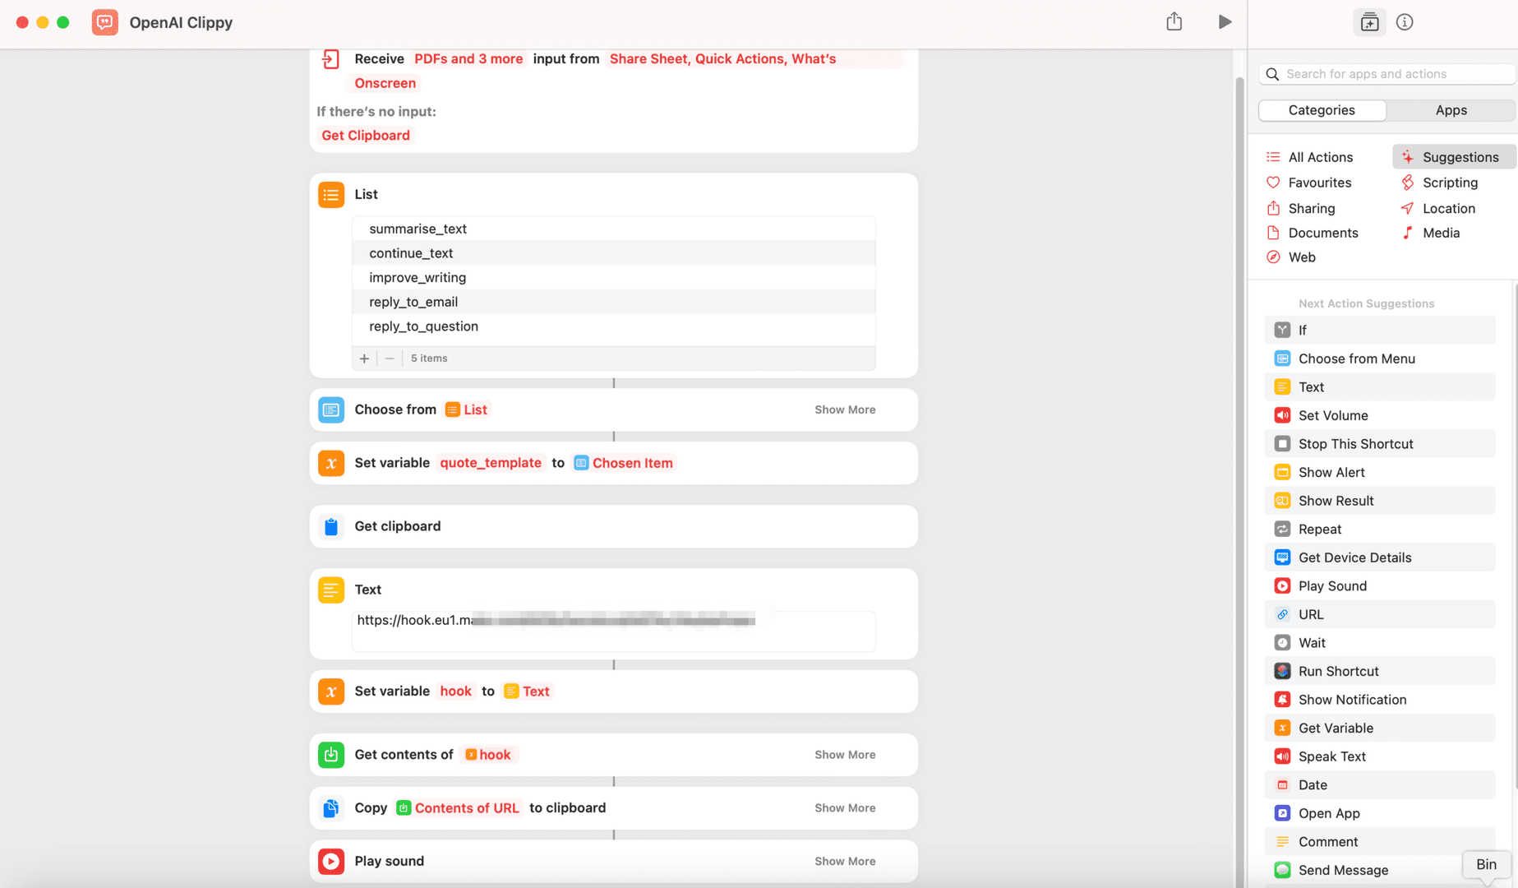Image resolution: width=1518 pixels, height=888 pixels.
Task: Open the share icon in the toolbar
Action: click(1174, 22)
